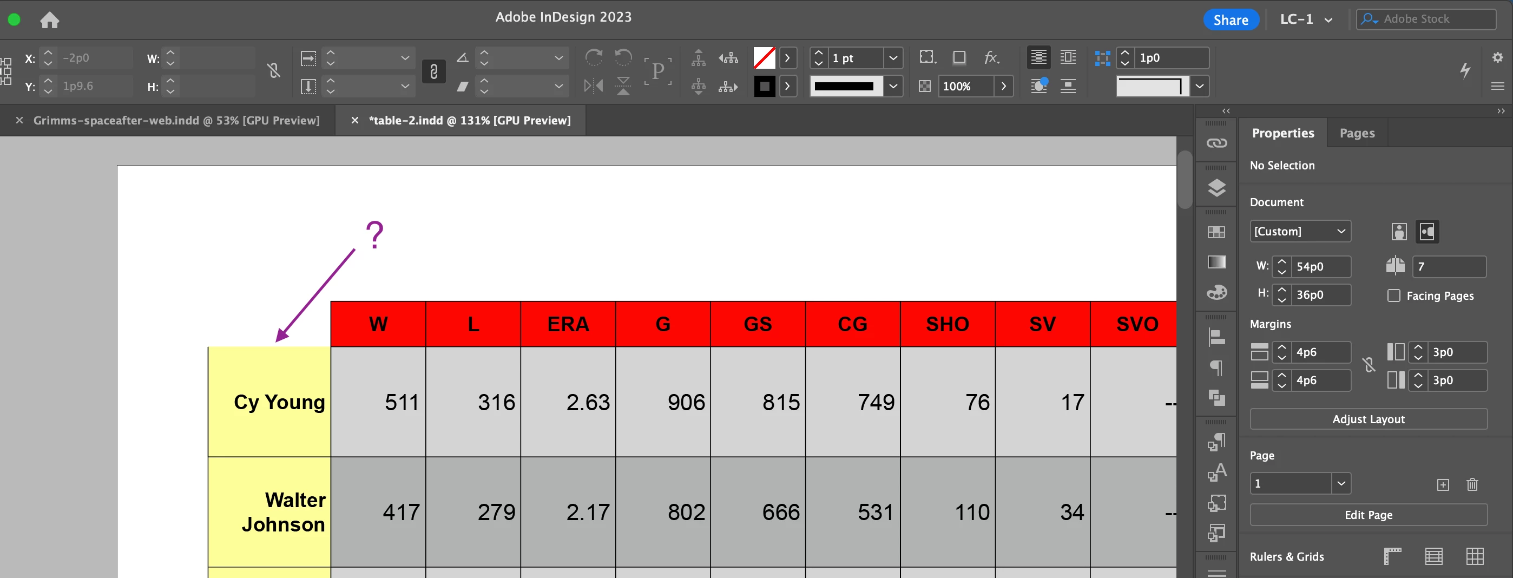Click the Select Container icon
This screenshot has width=1513, height=578.
[x=699, y=57]
